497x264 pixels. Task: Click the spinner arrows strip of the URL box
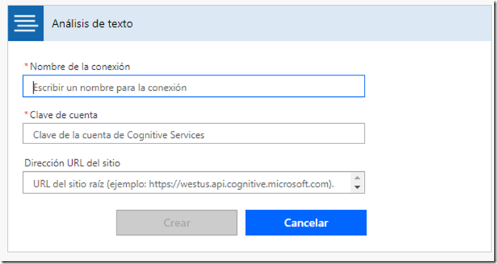click(x=357, y=182)
